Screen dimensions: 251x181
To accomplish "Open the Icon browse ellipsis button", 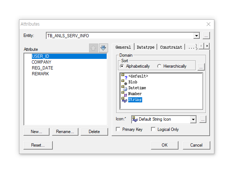I will coord(203,119).
